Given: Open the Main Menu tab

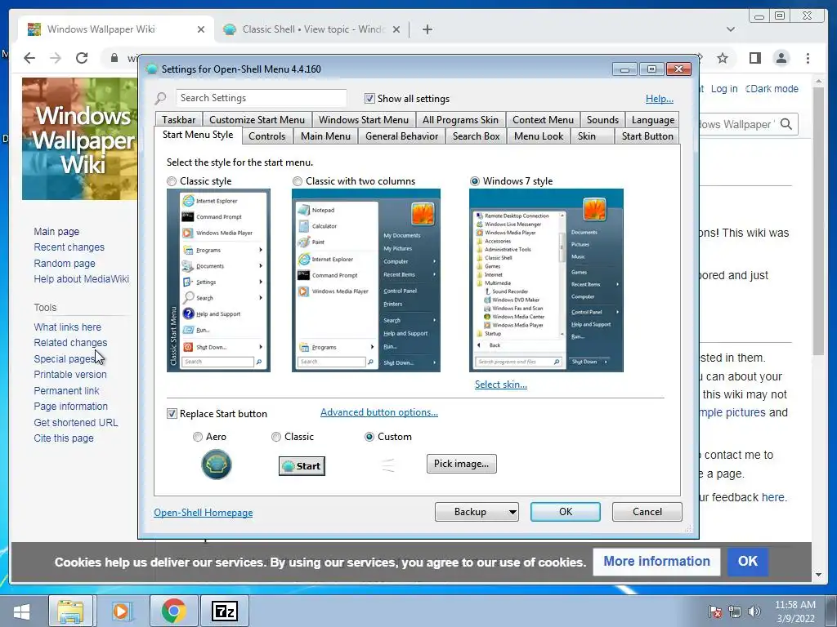Looking at the screenshot, I should 325,136.
